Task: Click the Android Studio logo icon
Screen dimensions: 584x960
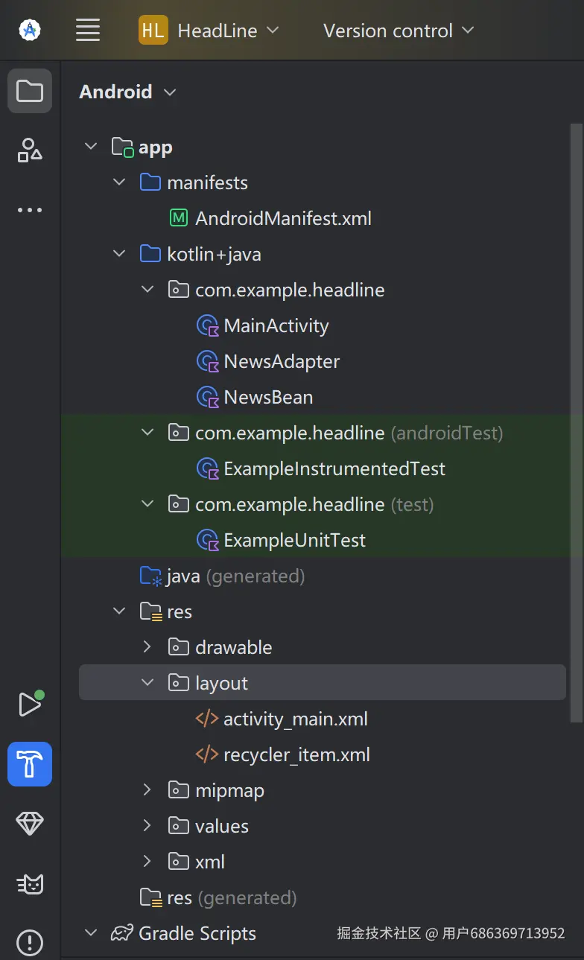Action: 30,31
